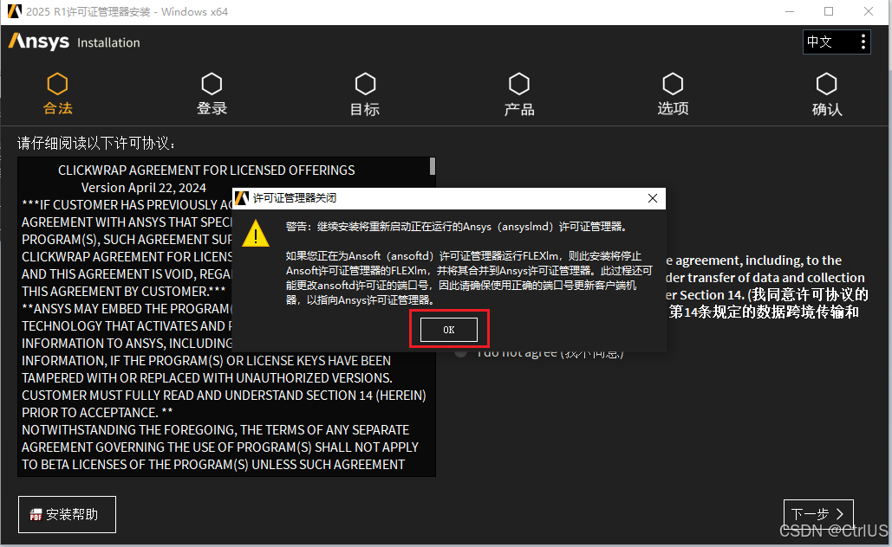
Task: Select the 'I do not agree' radio button
Action: [461, 352]
